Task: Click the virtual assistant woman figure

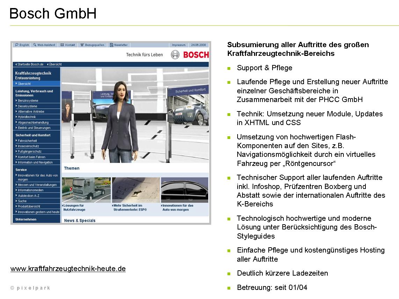Action: pos(120,122)
